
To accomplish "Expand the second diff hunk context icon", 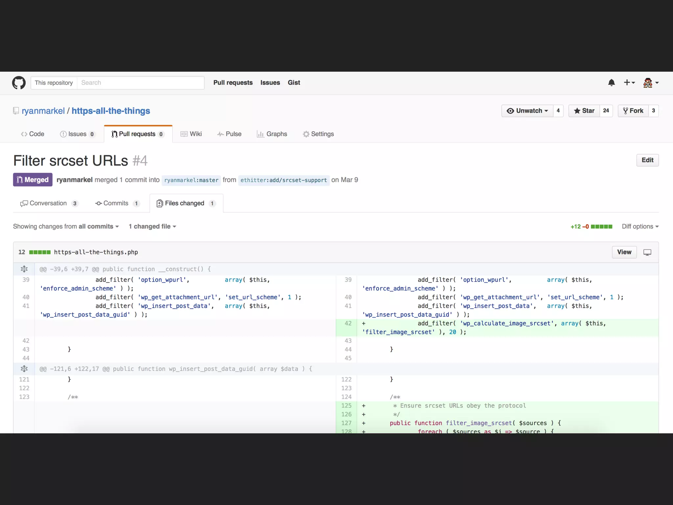I will (24, 369).
